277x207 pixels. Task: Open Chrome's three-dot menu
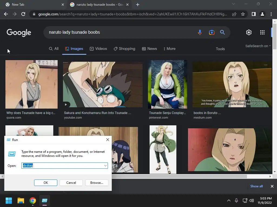pos(271,14)
